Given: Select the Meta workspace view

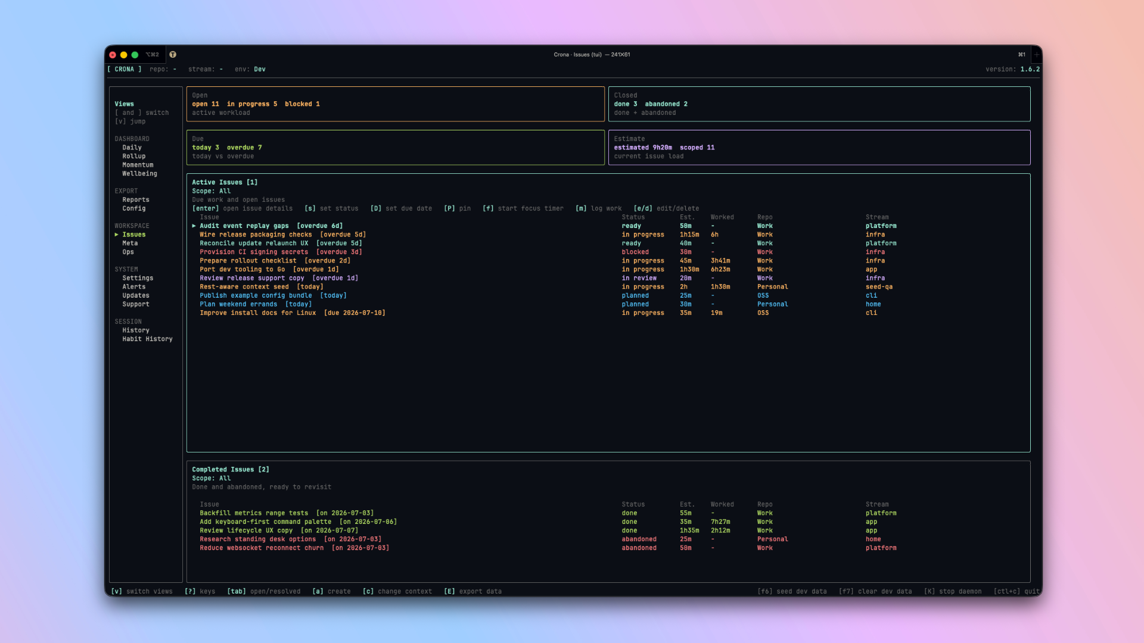Looking at the screenshot, I should point(130,244).
